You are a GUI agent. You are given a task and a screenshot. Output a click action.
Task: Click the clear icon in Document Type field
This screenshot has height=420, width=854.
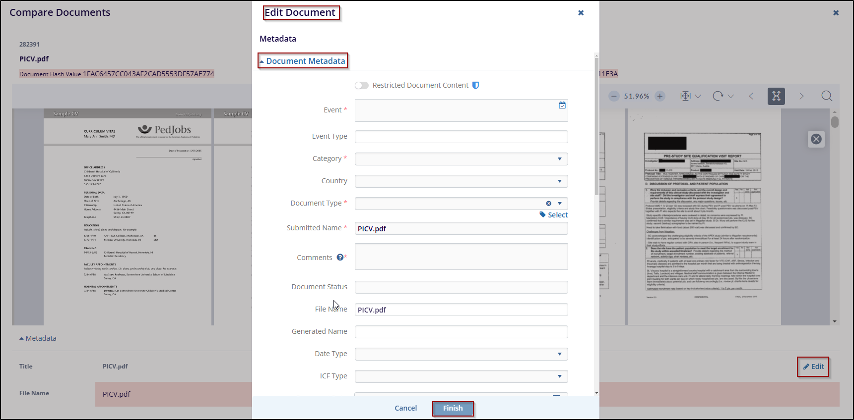(548, 204)
